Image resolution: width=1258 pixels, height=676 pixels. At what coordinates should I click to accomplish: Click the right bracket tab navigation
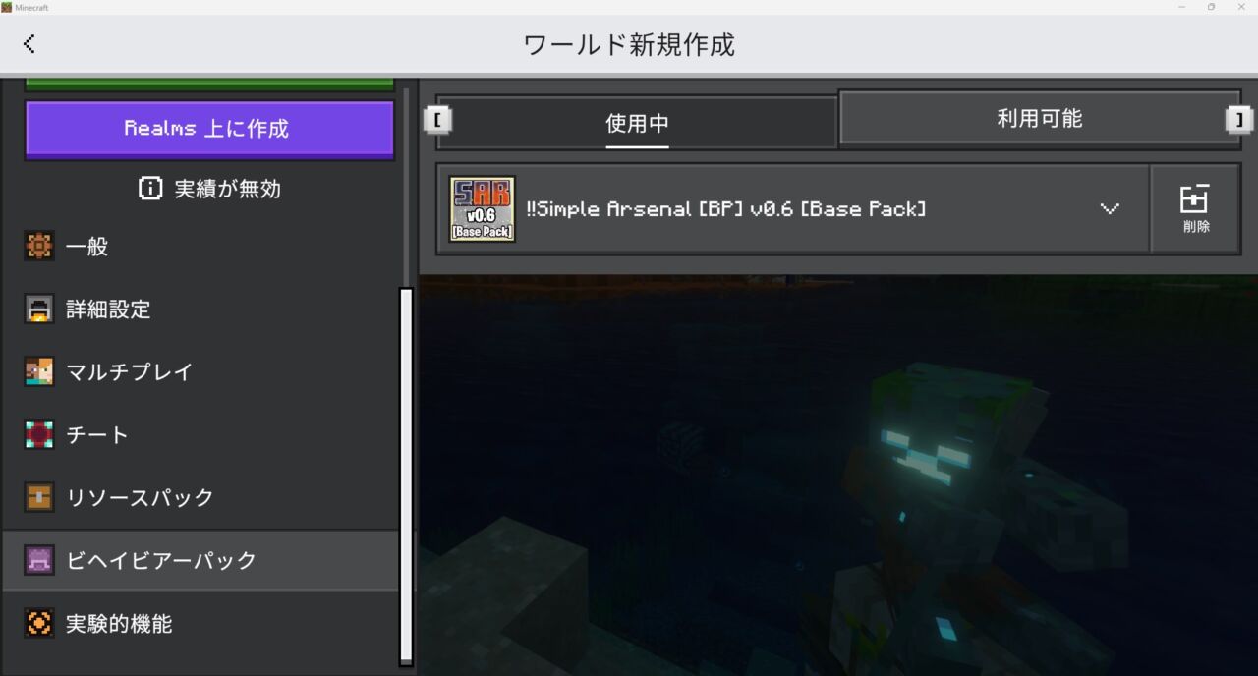[x=1239, y=119]
